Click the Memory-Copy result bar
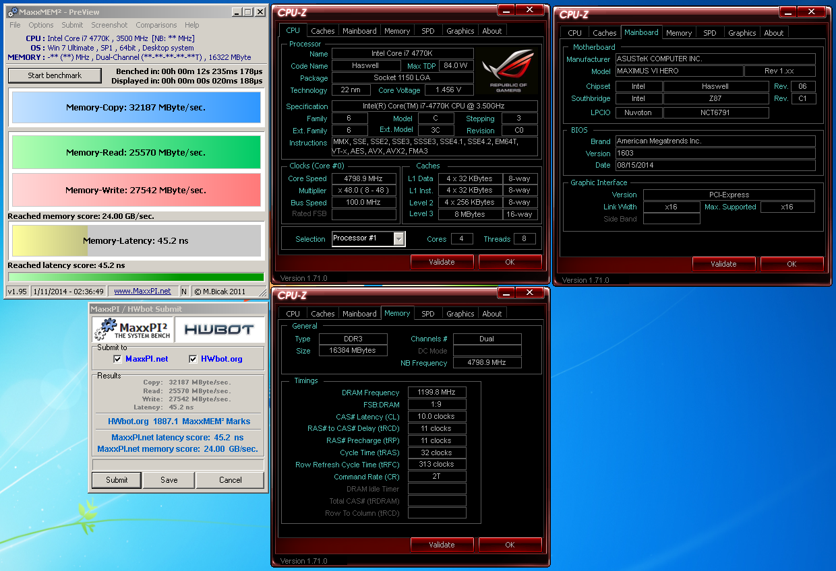Viewport: 836px width, 571px height. click(136, 107)
